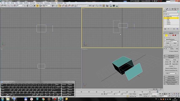Click Configure Modifier Sets icon
Image resolution: width=180 pixels, height=101 pixels.
(177, 29)
